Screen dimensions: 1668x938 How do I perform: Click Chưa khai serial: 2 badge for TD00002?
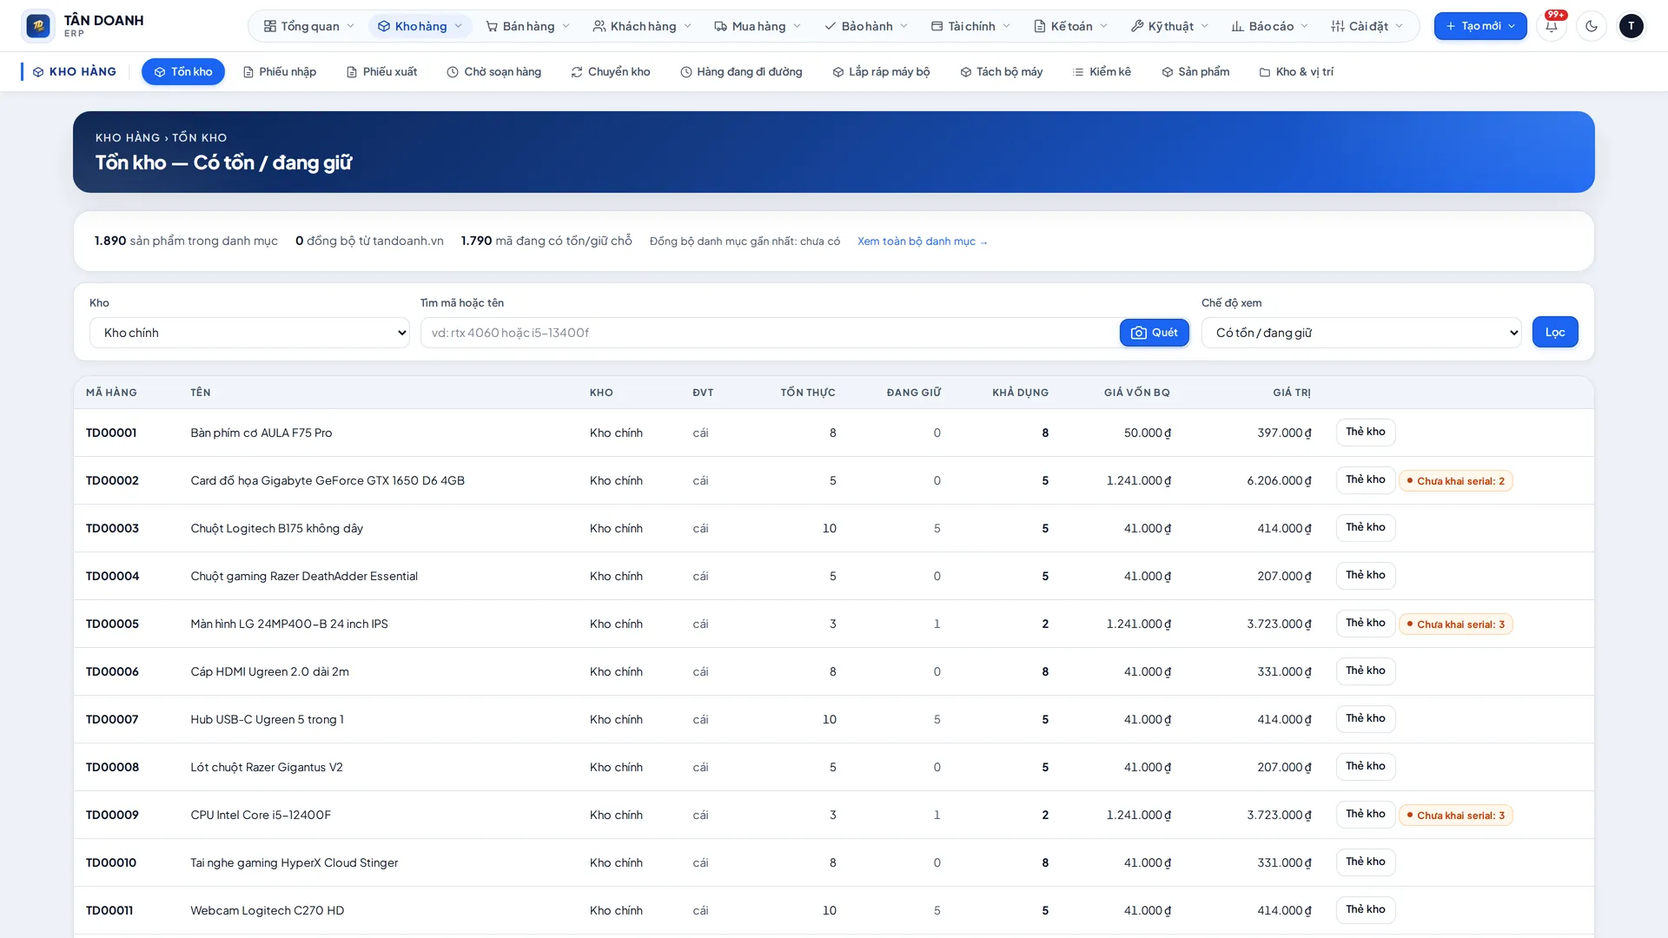1456,481
